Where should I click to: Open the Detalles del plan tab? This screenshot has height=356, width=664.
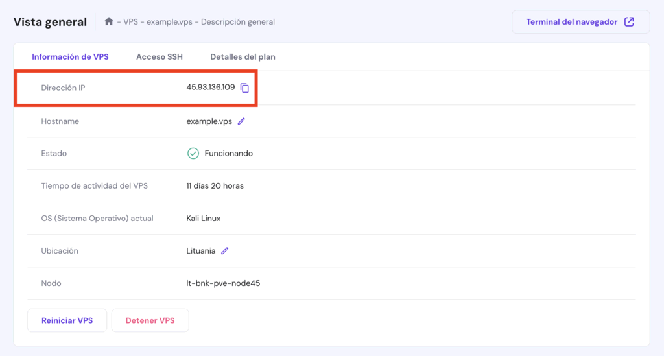point(243,57)
